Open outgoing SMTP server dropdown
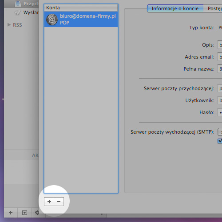 pyautogui.click(x=220, y=132)
